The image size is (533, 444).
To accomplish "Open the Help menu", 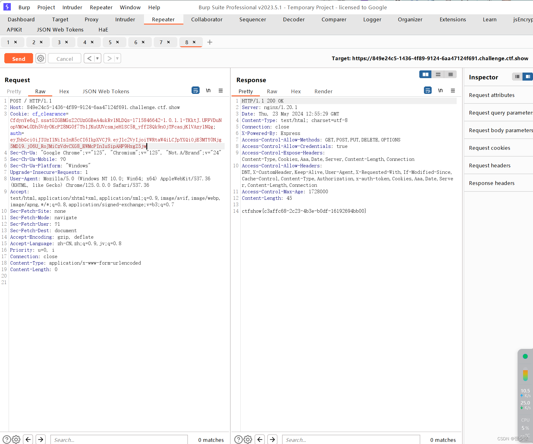I will [154, 7].
